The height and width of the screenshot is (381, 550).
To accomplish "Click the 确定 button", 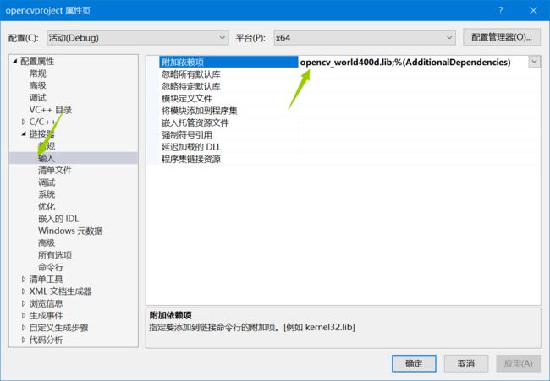I will coord(414,363).
